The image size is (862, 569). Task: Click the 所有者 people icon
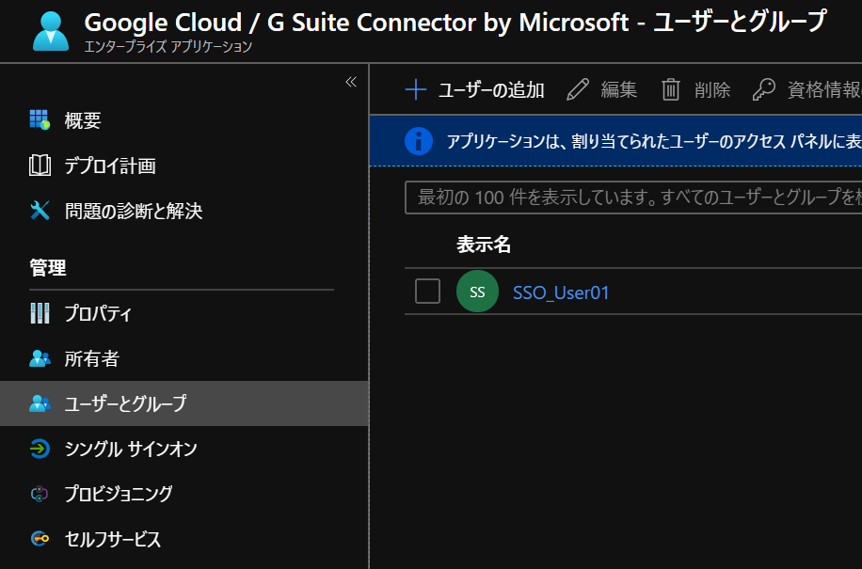tap(40, 358)
